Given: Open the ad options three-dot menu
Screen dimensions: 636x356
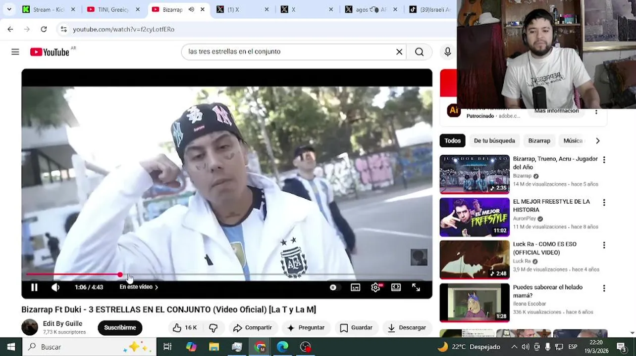Looking at the screenshot, I should point(596,112).
